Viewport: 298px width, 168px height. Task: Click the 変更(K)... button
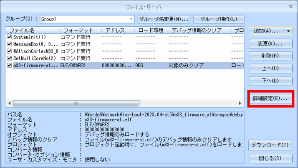(270, 43)
